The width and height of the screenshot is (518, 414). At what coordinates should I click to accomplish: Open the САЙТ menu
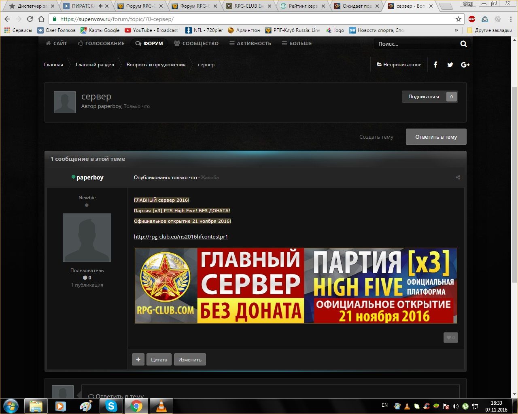pos(56,43)
